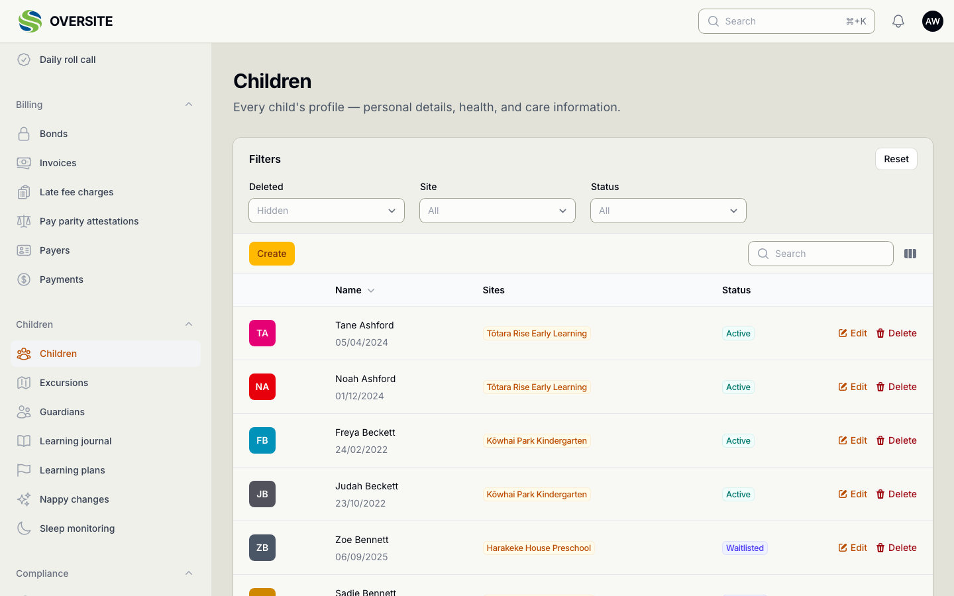
Task: Open Sleep monitoring page
Action: [x=106, y=528]
